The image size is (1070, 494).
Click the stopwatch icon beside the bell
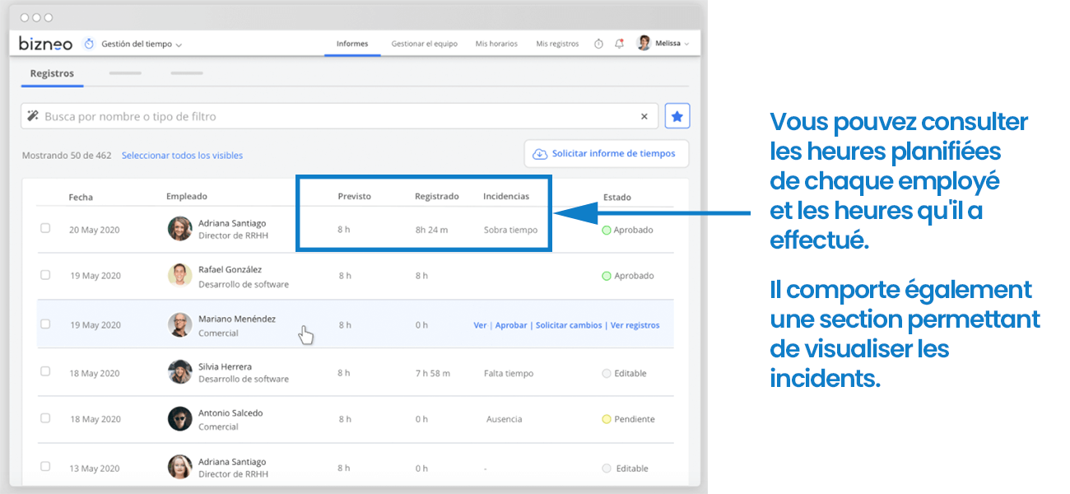pyautogui.click(x=598, y=43)
